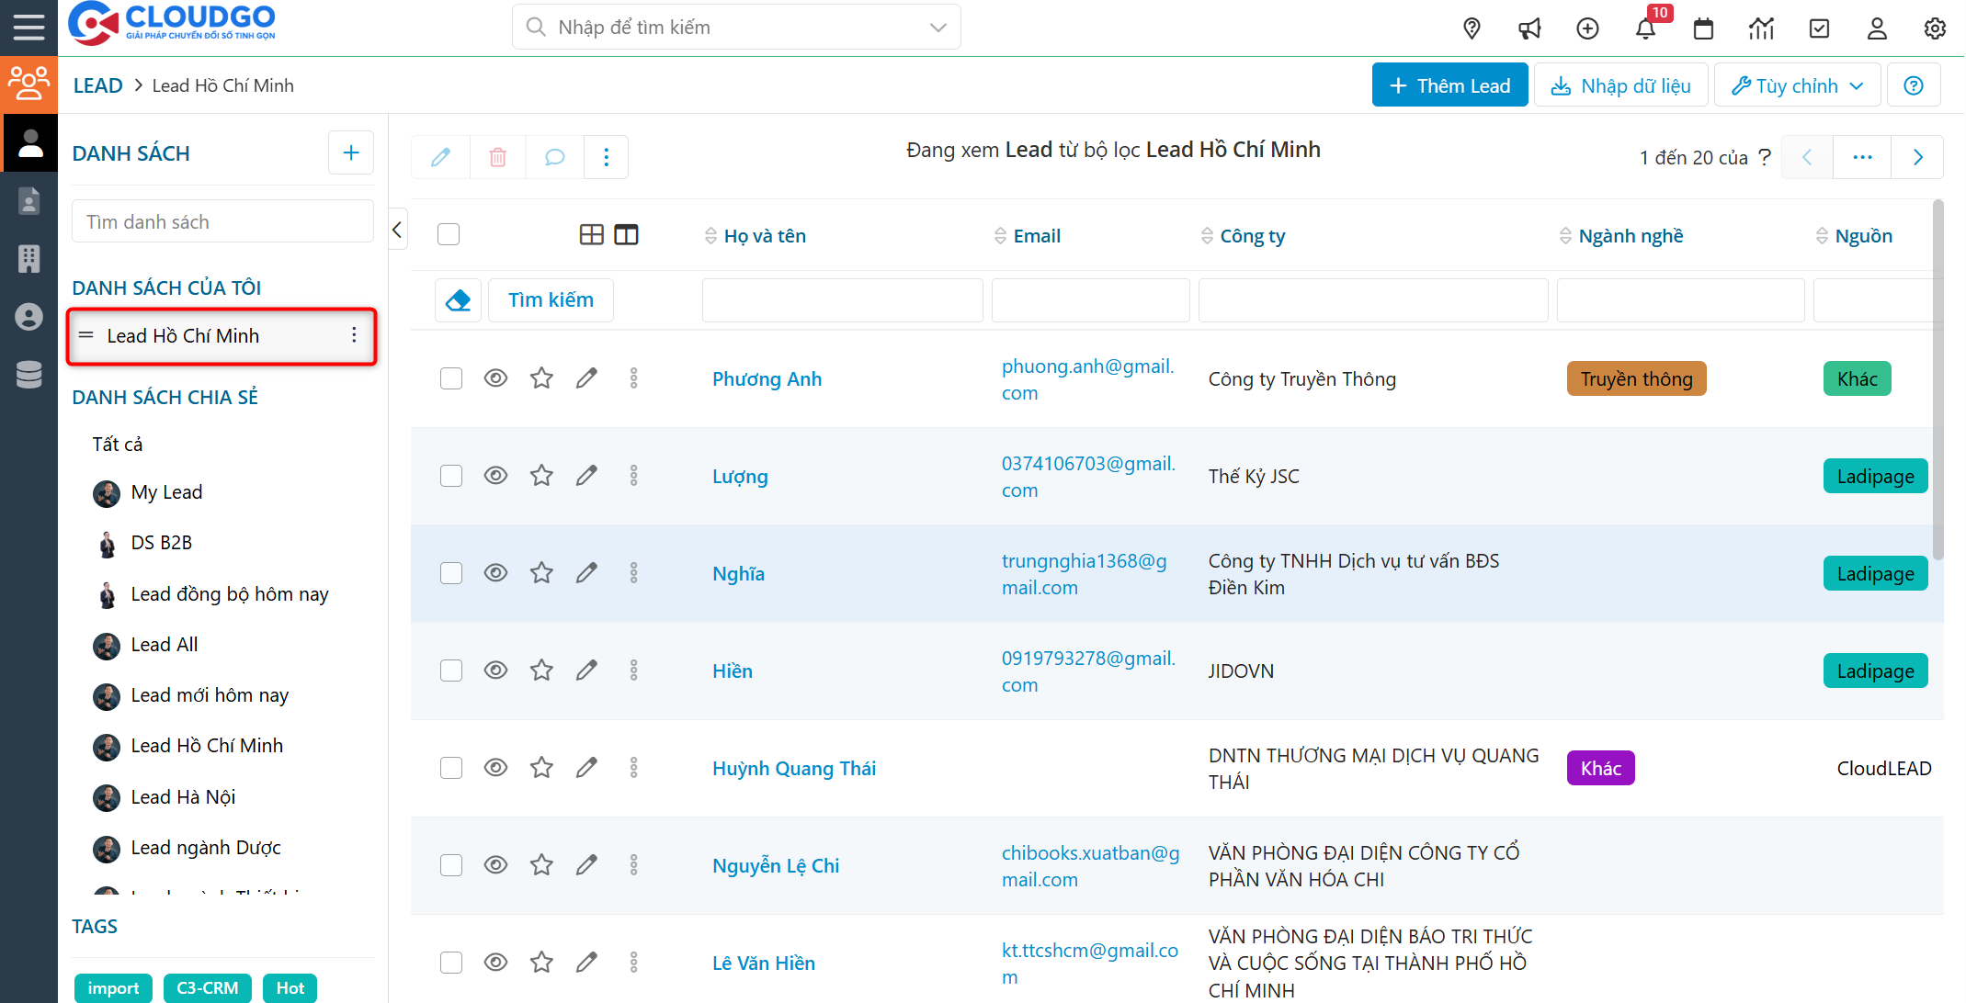The image size is (1966, 1003).
Task: Open the calendar icon in top bar
Action: point(1703,28)
